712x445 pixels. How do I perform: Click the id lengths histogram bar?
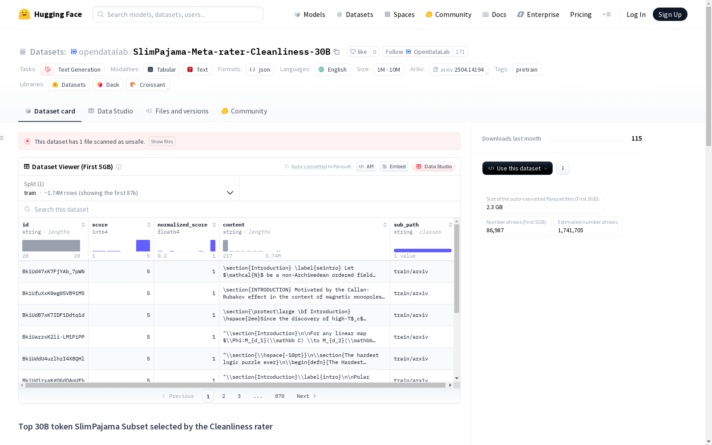click(x=51, y=246)
